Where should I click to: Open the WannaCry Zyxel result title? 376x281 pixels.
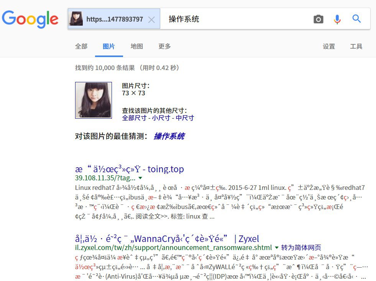tap(167, 239)
